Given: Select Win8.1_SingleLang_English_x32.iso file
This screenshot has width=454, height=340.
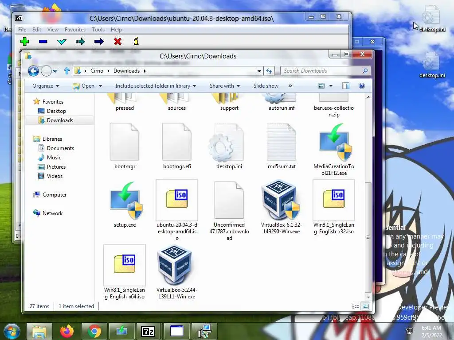Looking at the screenshot, I should [334, 207].
